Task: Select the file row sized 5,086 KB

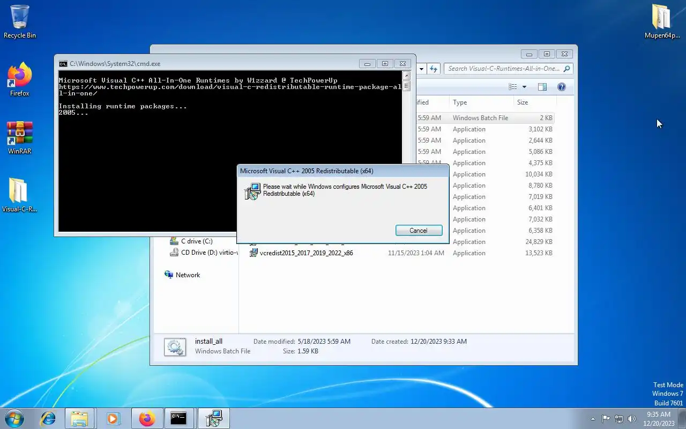Action: pos(484,152)
